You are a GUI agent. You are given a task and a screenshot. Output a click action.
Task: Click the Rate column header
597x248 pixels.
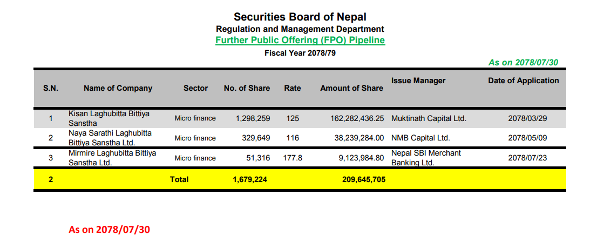[293, 88]
